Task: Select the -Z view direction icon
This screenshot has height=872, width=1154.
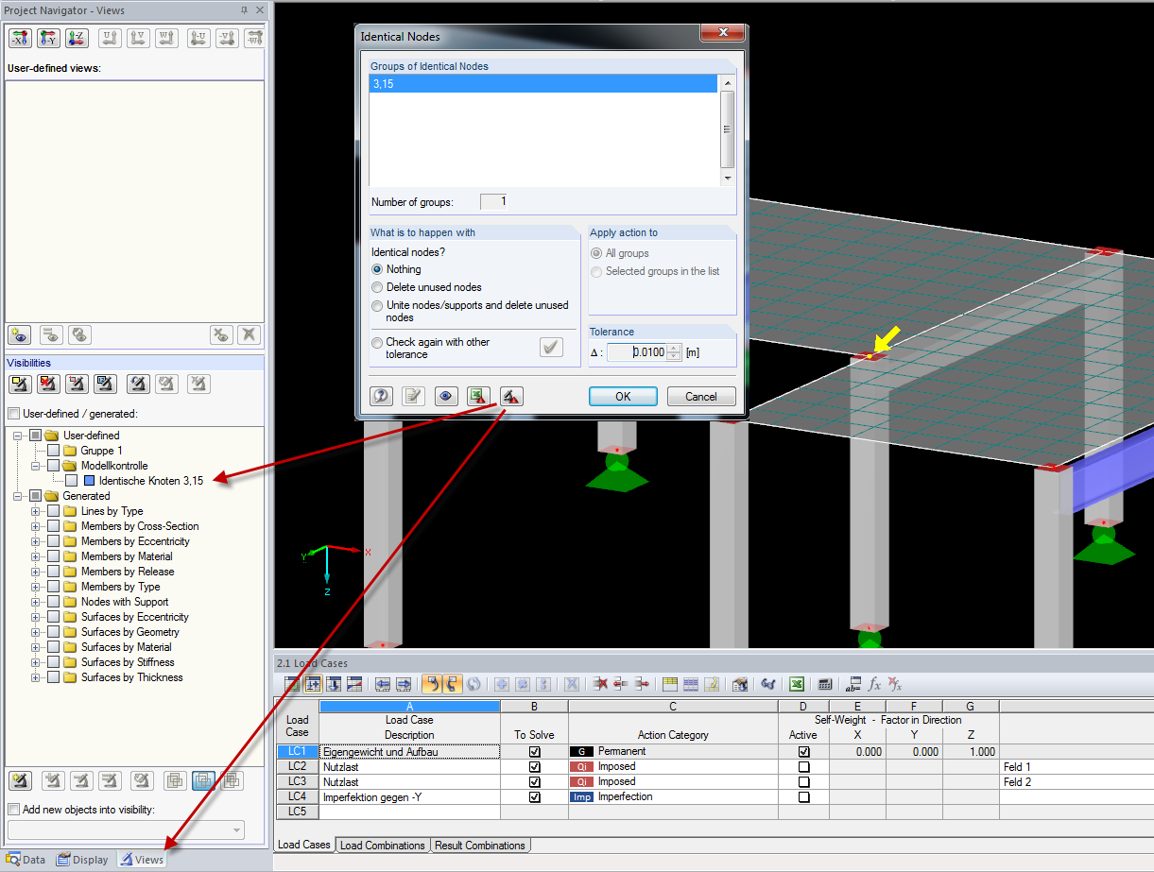Action: pyautogui.click(x=77, y=38)
